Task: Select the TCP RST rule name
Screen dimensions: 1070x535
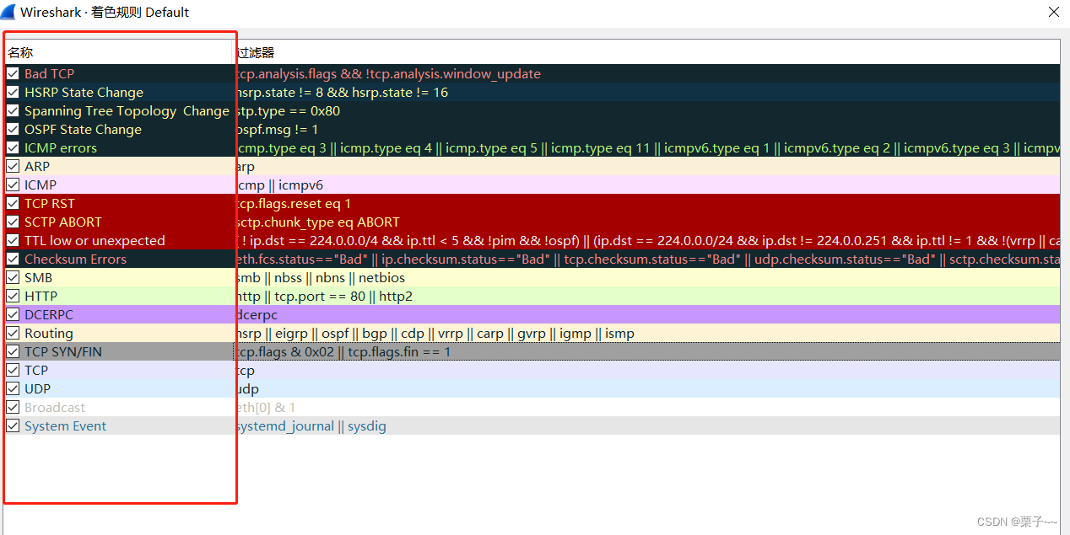Action: pos(50,204)
